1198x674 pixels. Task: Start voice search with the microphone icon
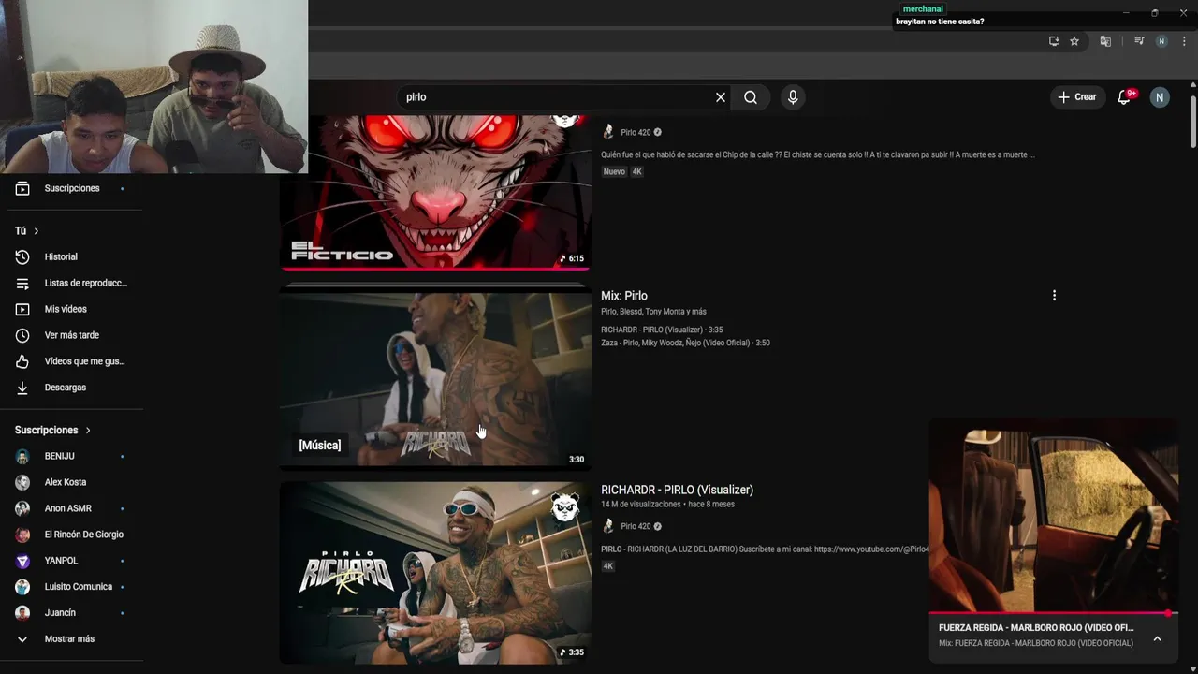[x=793, y=97]
